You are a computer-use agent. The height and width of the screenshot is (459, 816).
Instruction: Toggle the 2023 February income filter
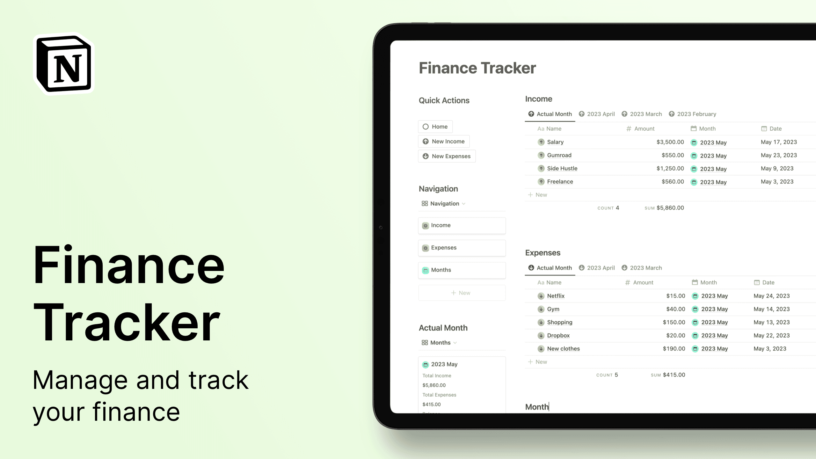point(693,114)
